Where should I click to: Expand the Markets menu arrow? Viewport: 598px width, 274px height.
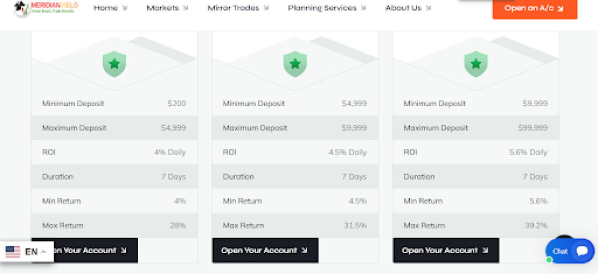185,8
